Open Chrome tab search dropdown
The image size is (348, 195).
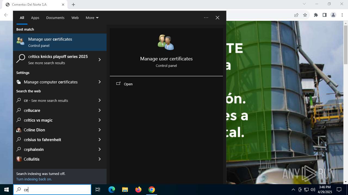pyautogui.click(x=304, y=4)
